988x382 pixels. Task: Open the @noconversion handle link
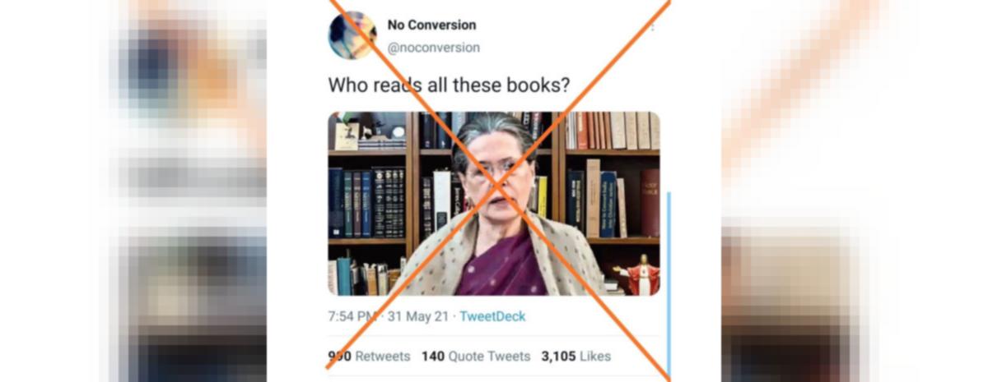coord(433,48)
